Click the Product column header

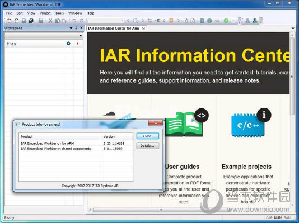coord(60,136)
